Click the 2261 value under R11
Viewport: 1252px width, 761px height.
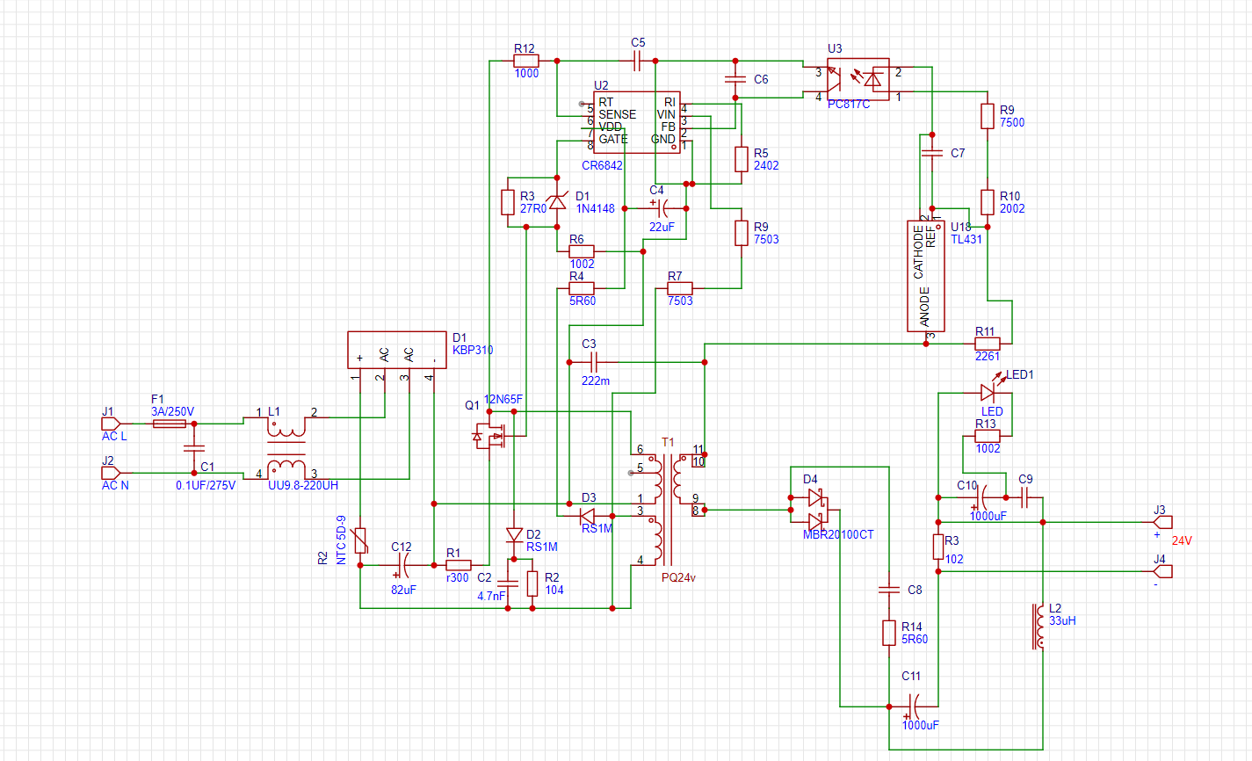point(988,356)
